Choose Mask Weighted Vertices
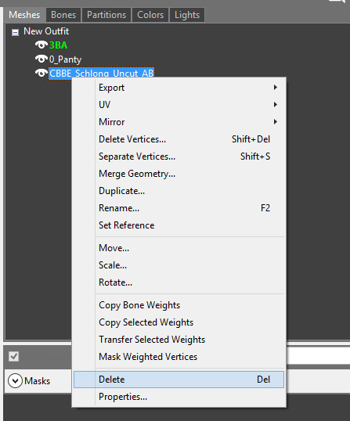This screenshot has height=421, width=350. pos(179,357)
